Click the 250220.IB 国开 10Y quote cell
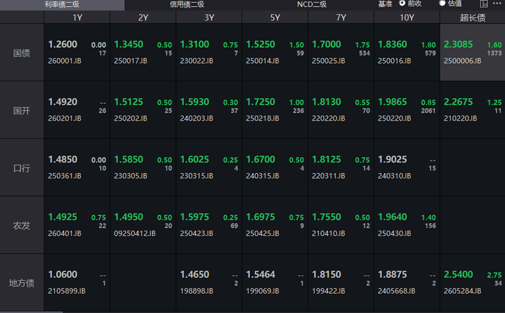 (406, 110)
